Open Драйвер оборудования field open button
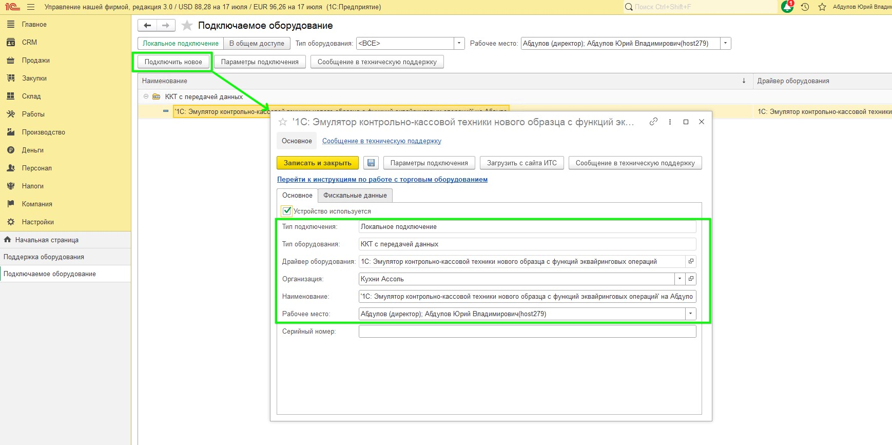The image size is (892, 445). (691, 261)
